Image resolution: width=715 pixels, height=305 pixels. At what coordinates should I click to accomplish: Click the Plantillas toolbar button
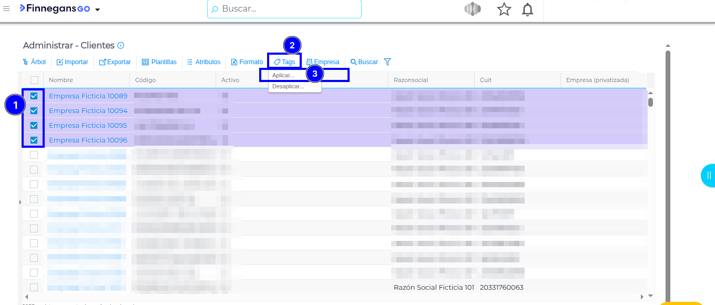[159, 62]
